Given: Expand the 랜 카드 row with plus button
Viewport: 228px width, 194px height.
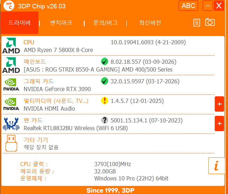Looking at the screenshot, I should click(x=219, y=124).
